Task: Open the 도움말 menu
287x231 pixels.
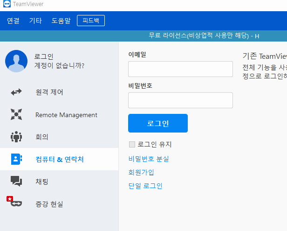Action: tap(61, 21)
